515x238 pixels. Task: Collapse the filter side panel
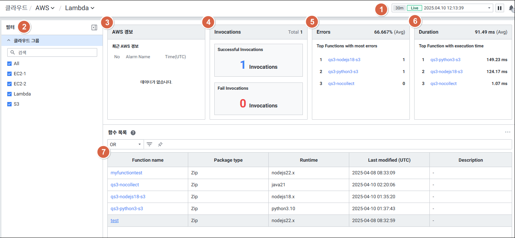[x=94, y=27]
